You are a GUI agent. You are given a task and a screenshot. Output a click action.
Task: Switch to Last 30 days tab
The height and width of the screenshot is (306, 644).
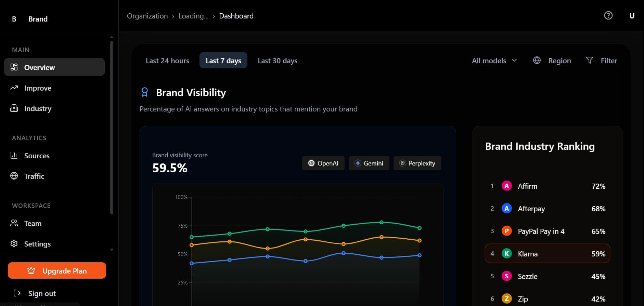pyautogui.click(x=278, y=61)
